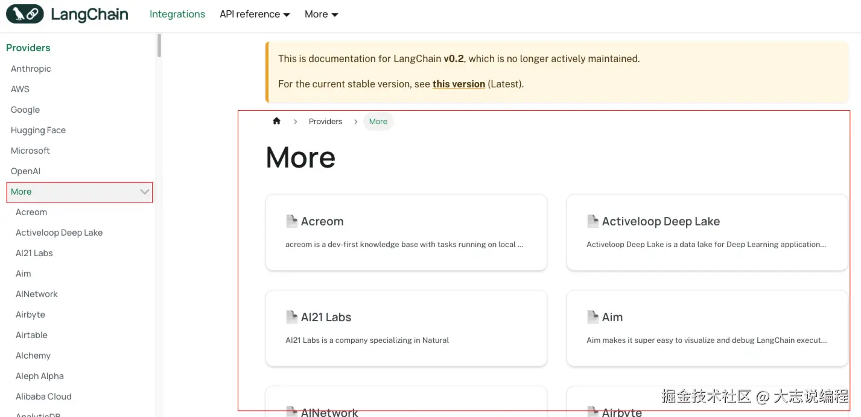This screenshot has height=417, width=861.
Task: Open AWS in the sidebar
Action: tap(20, 89)
